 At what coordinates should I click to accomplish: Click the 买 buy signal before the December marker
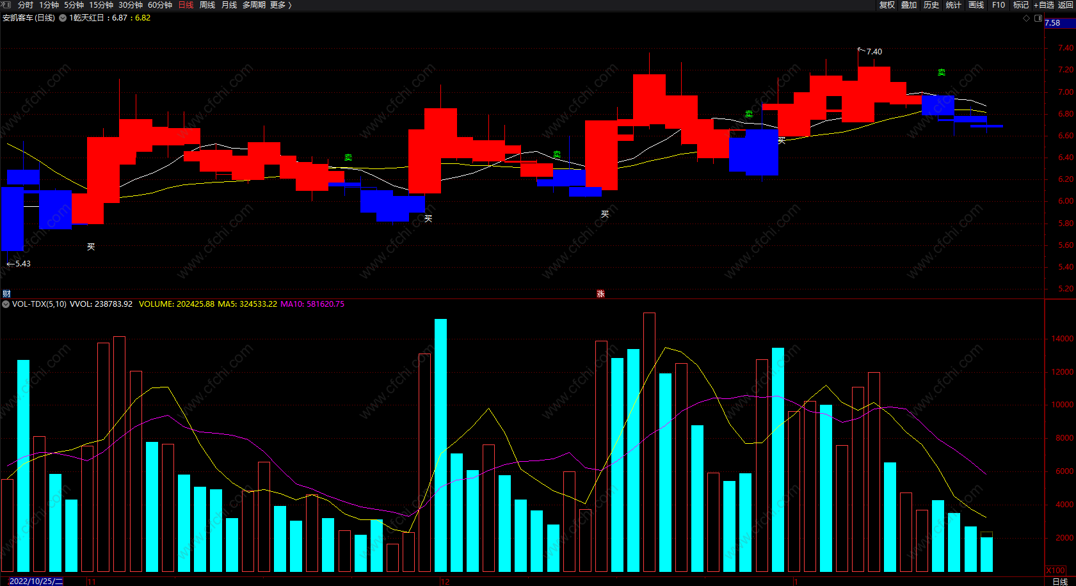tap(428, 218)
